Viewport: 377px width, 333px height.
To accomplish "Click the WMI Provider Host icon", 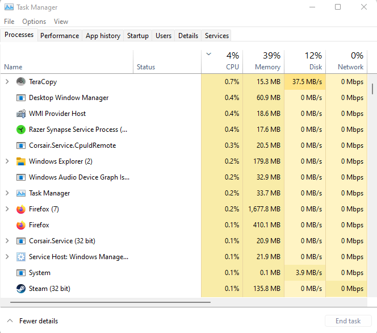I will pyautogui.click(x=21, y=114).
